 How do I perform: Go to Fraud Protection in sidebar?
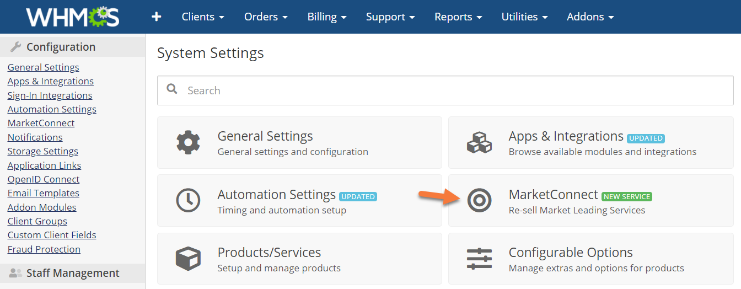[x=44, y=249]
